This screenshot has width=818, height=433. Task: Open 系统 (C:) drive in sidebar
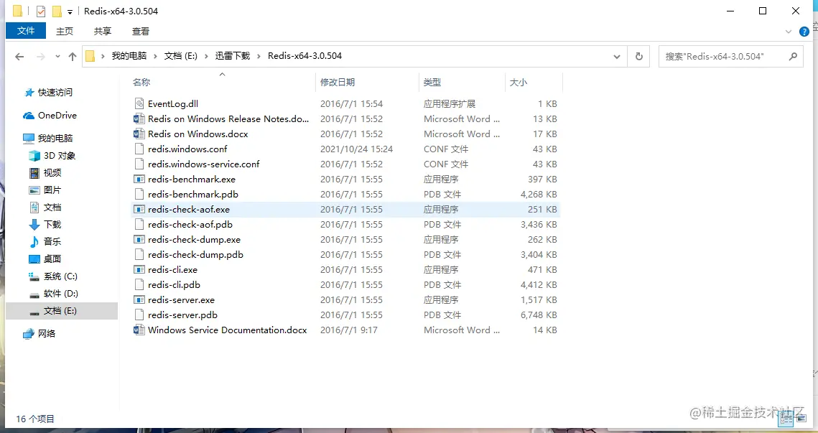click(x=53, y=276)
